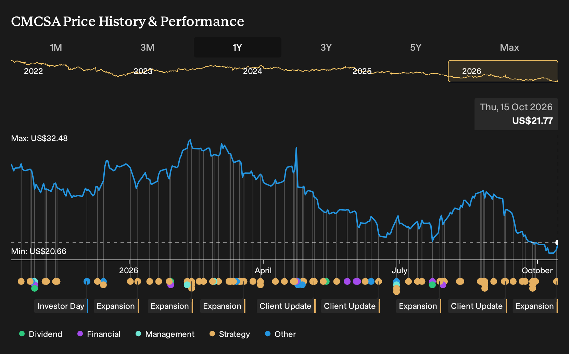Toggle the Other legend filter
This screenshot has width=569, height=354.
[280, 334]
